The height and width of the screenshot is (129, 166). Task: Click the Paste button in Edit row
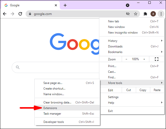(x=157, y=90)
